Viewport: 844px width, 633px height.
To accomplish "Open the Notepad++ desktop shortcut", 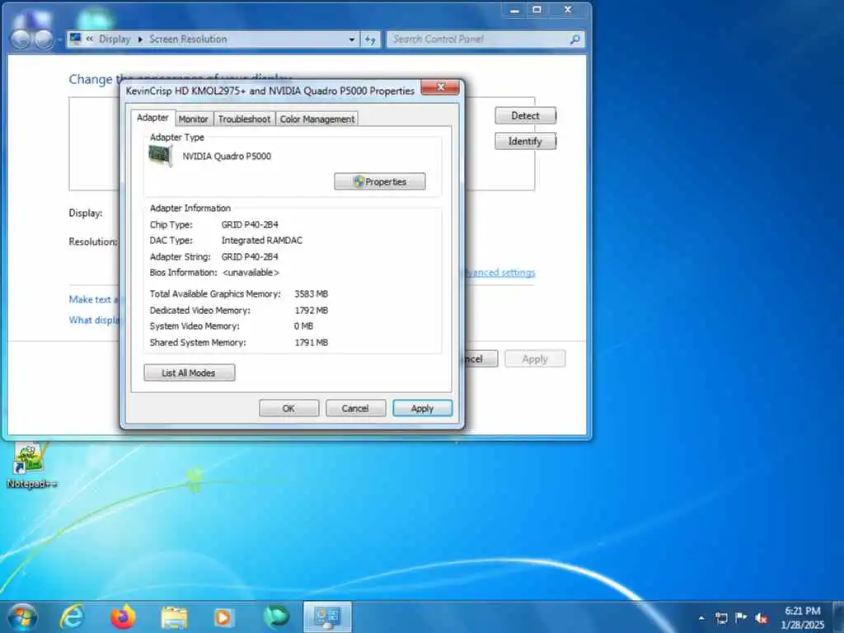I will 30,467.
